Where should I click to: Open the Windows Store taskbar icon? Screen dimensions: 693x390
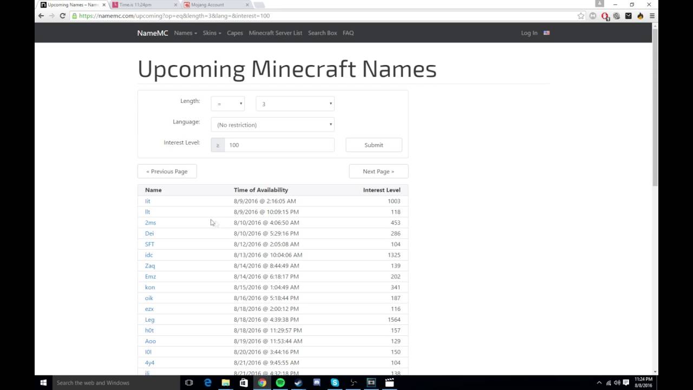244,382
